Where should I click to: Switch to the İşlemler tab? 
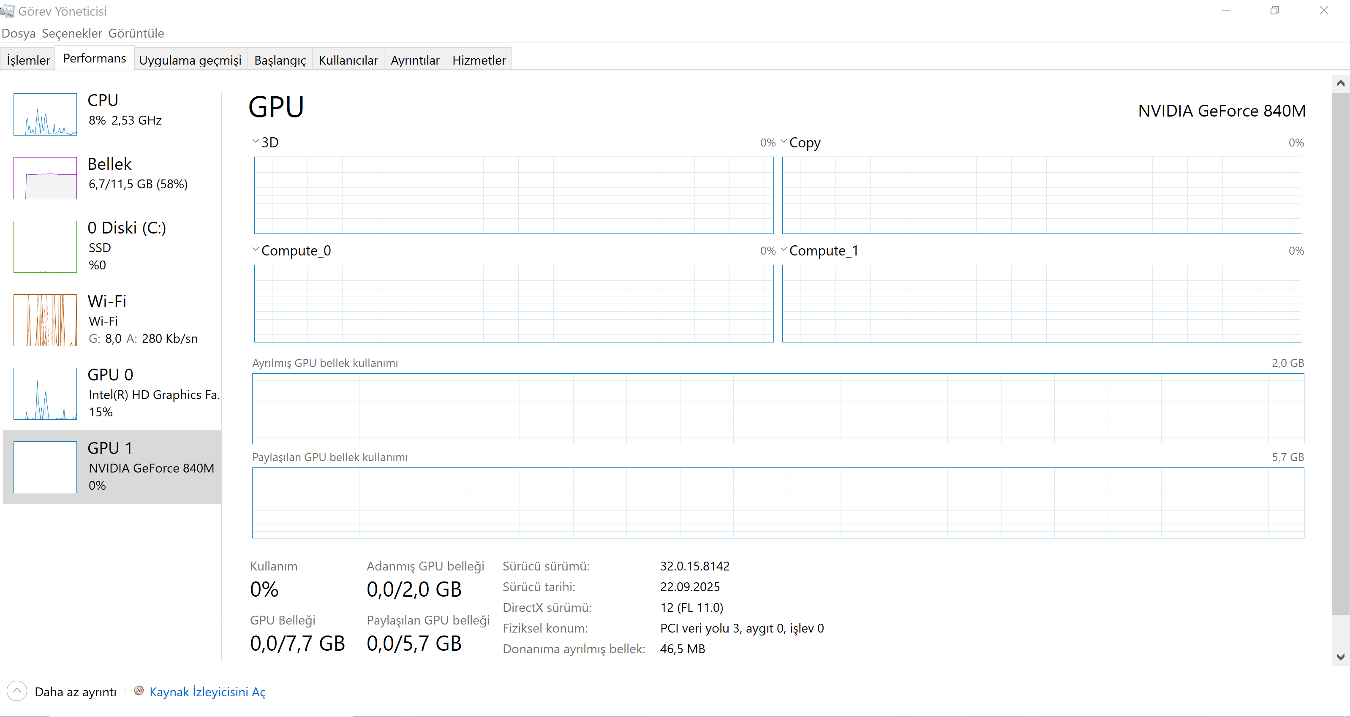[x=28, y=60]
